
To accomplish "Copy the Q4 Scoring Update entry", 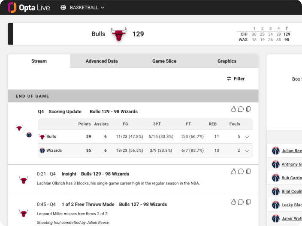I will click(x=248, y=109).
